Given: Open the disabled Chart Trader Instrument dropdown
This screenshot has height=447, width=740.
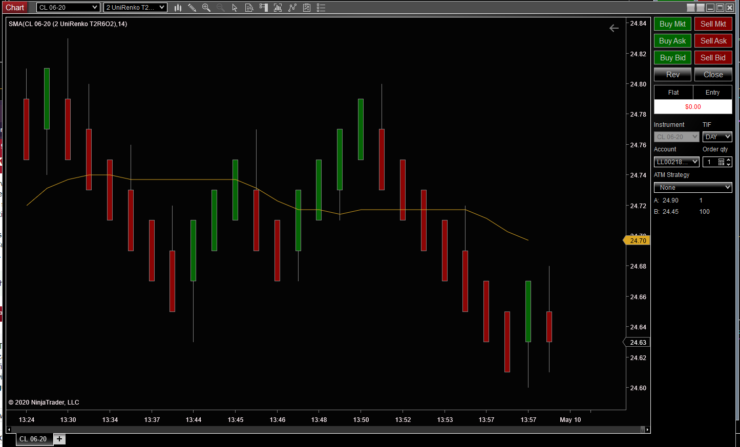Looking at the screenshot, I should pyautogui.click(x=676, y=137).
